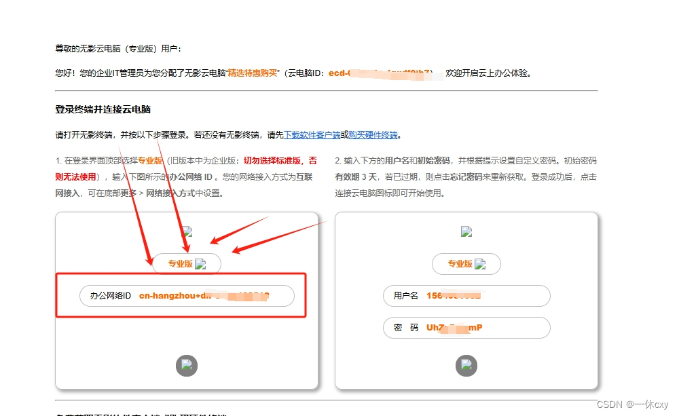This screenshot has width=679, height=416.
Task: Open the 购买硬件终端 purchase link
Action: [373, 135]
